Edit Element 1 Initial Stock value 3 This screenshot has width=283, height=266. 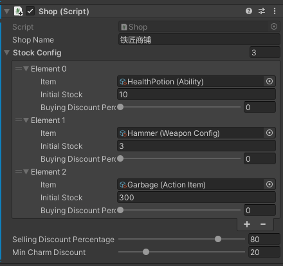[196, 146]
